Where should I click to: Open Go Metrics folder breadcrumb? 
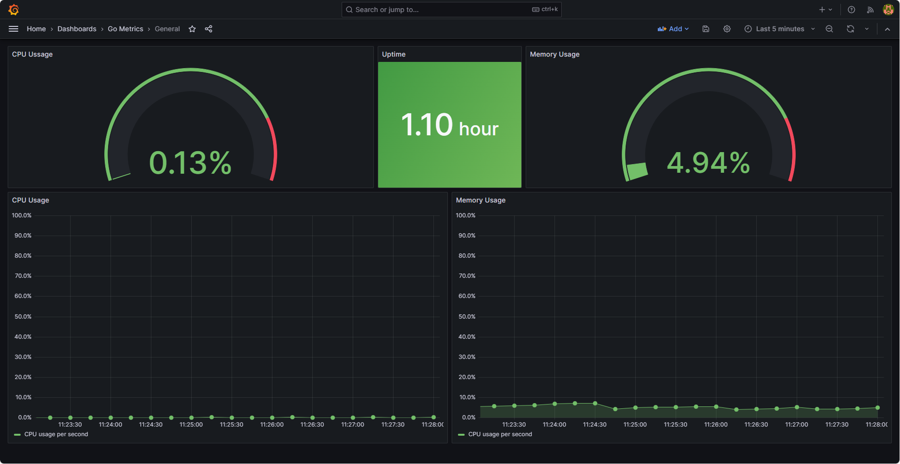[x=125, y=29]
